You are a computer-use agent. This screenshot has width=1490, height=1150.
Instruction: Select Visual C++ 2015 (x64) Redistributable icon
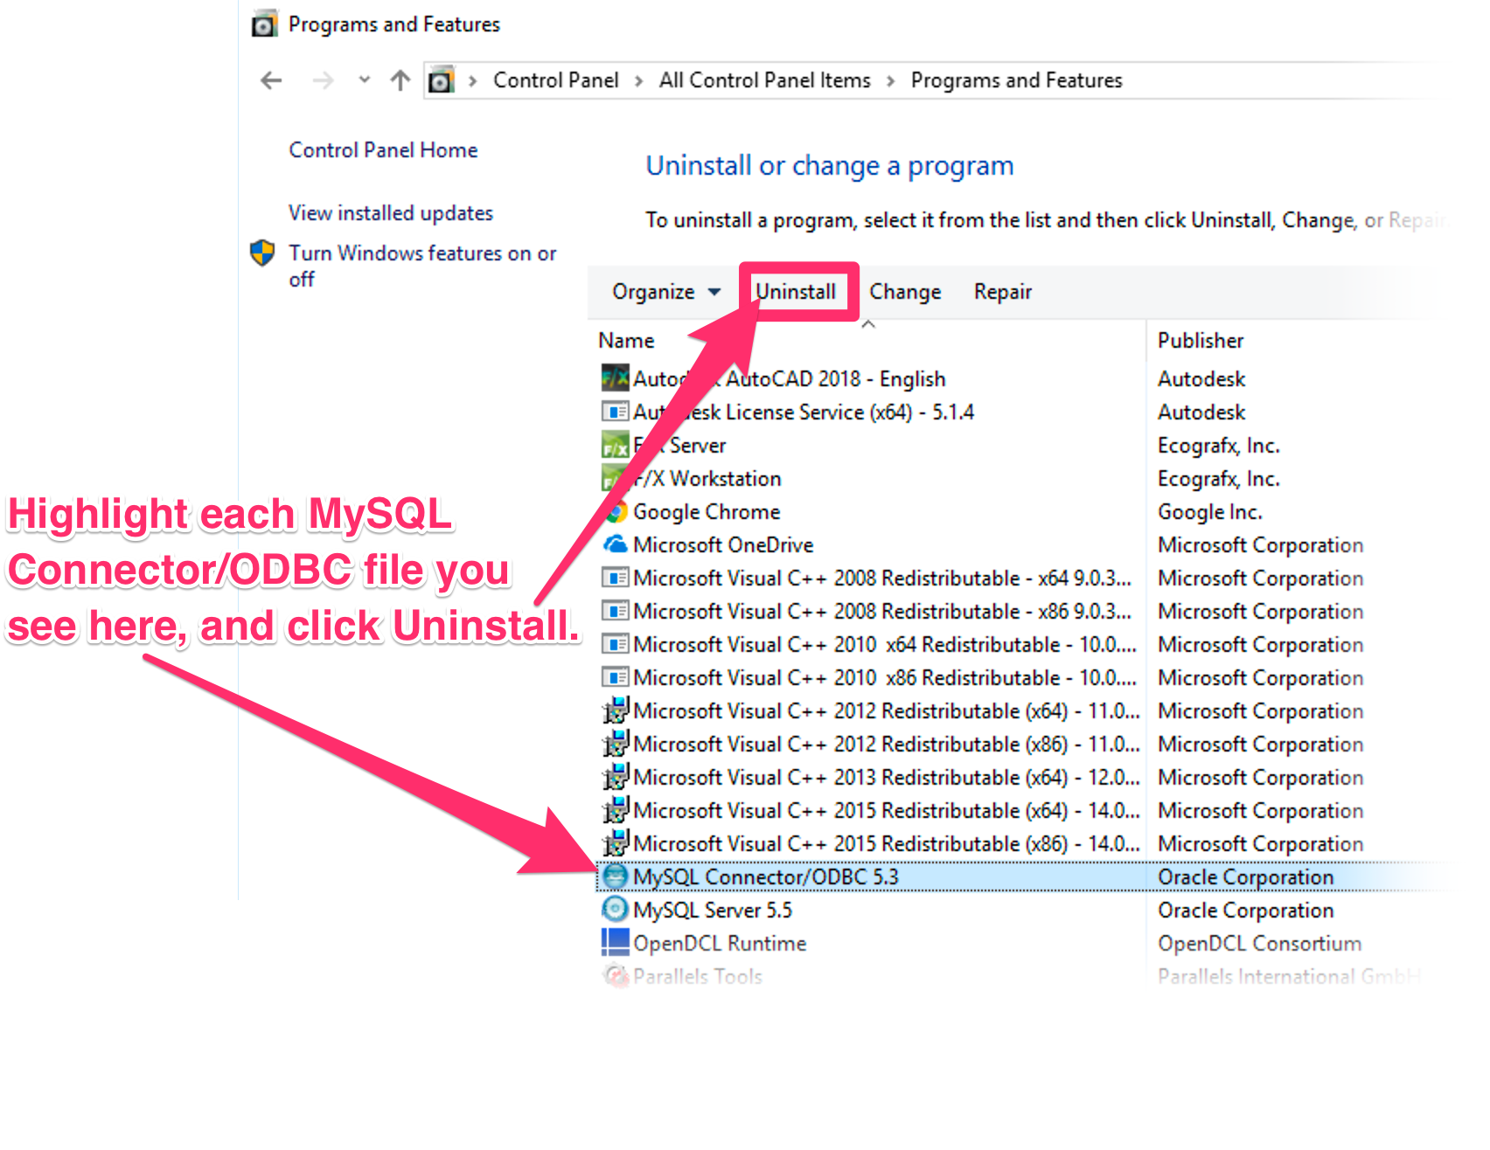click(616, 810)
